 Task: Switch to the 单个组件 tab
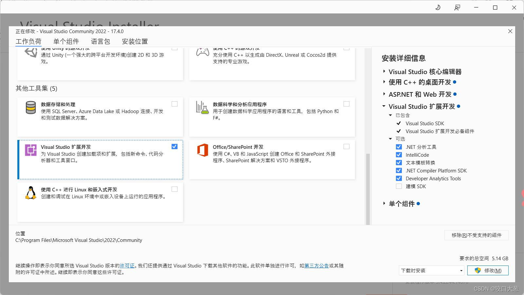66,41
